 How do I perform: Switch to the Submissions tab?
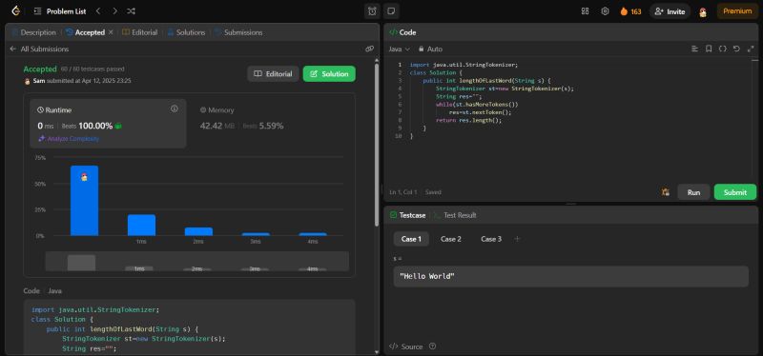(x=238, y=32)
